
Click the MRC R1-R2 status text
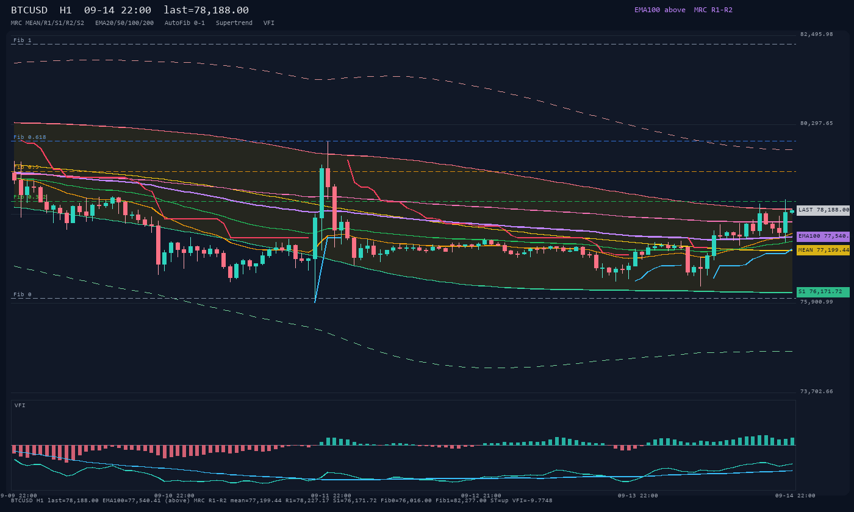[713, 10]
